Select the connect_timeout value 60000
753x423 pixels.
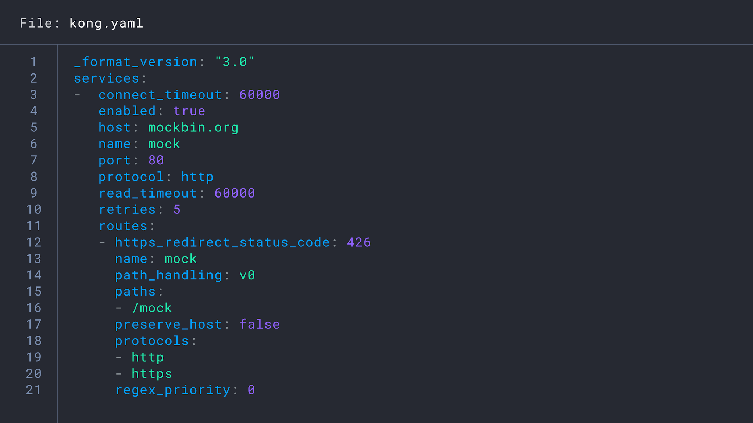coord(259,94)
